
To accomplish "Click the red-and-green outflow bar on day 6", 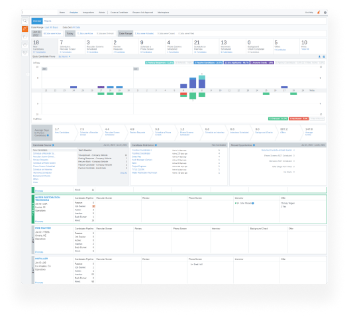I will (x=183, y=95).
